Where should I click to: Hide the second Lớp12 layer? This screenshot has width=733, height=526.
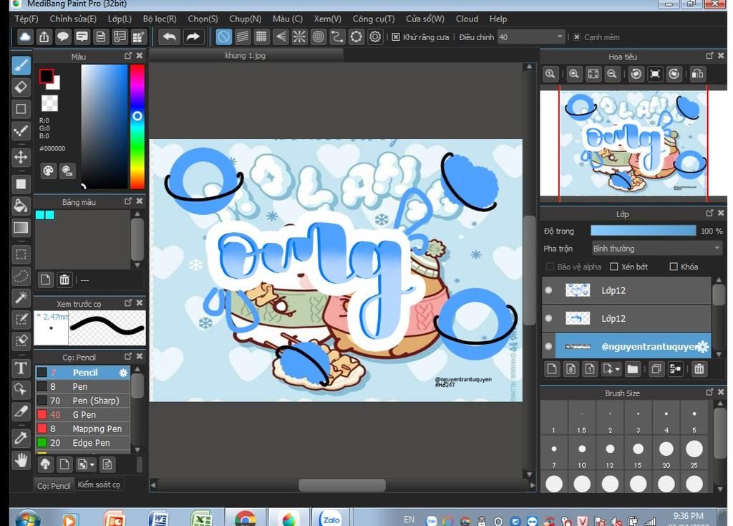[549, 319]
